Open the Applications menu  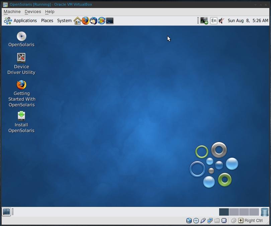point(25,21)
